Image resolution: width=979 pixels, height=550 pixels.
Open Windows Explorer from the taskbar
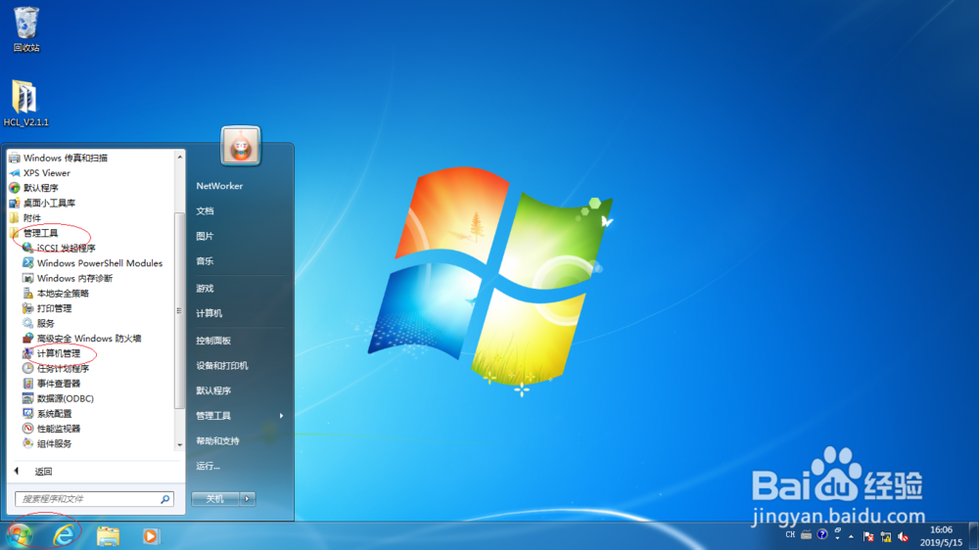pyautogui.click(x=108, y=536)
